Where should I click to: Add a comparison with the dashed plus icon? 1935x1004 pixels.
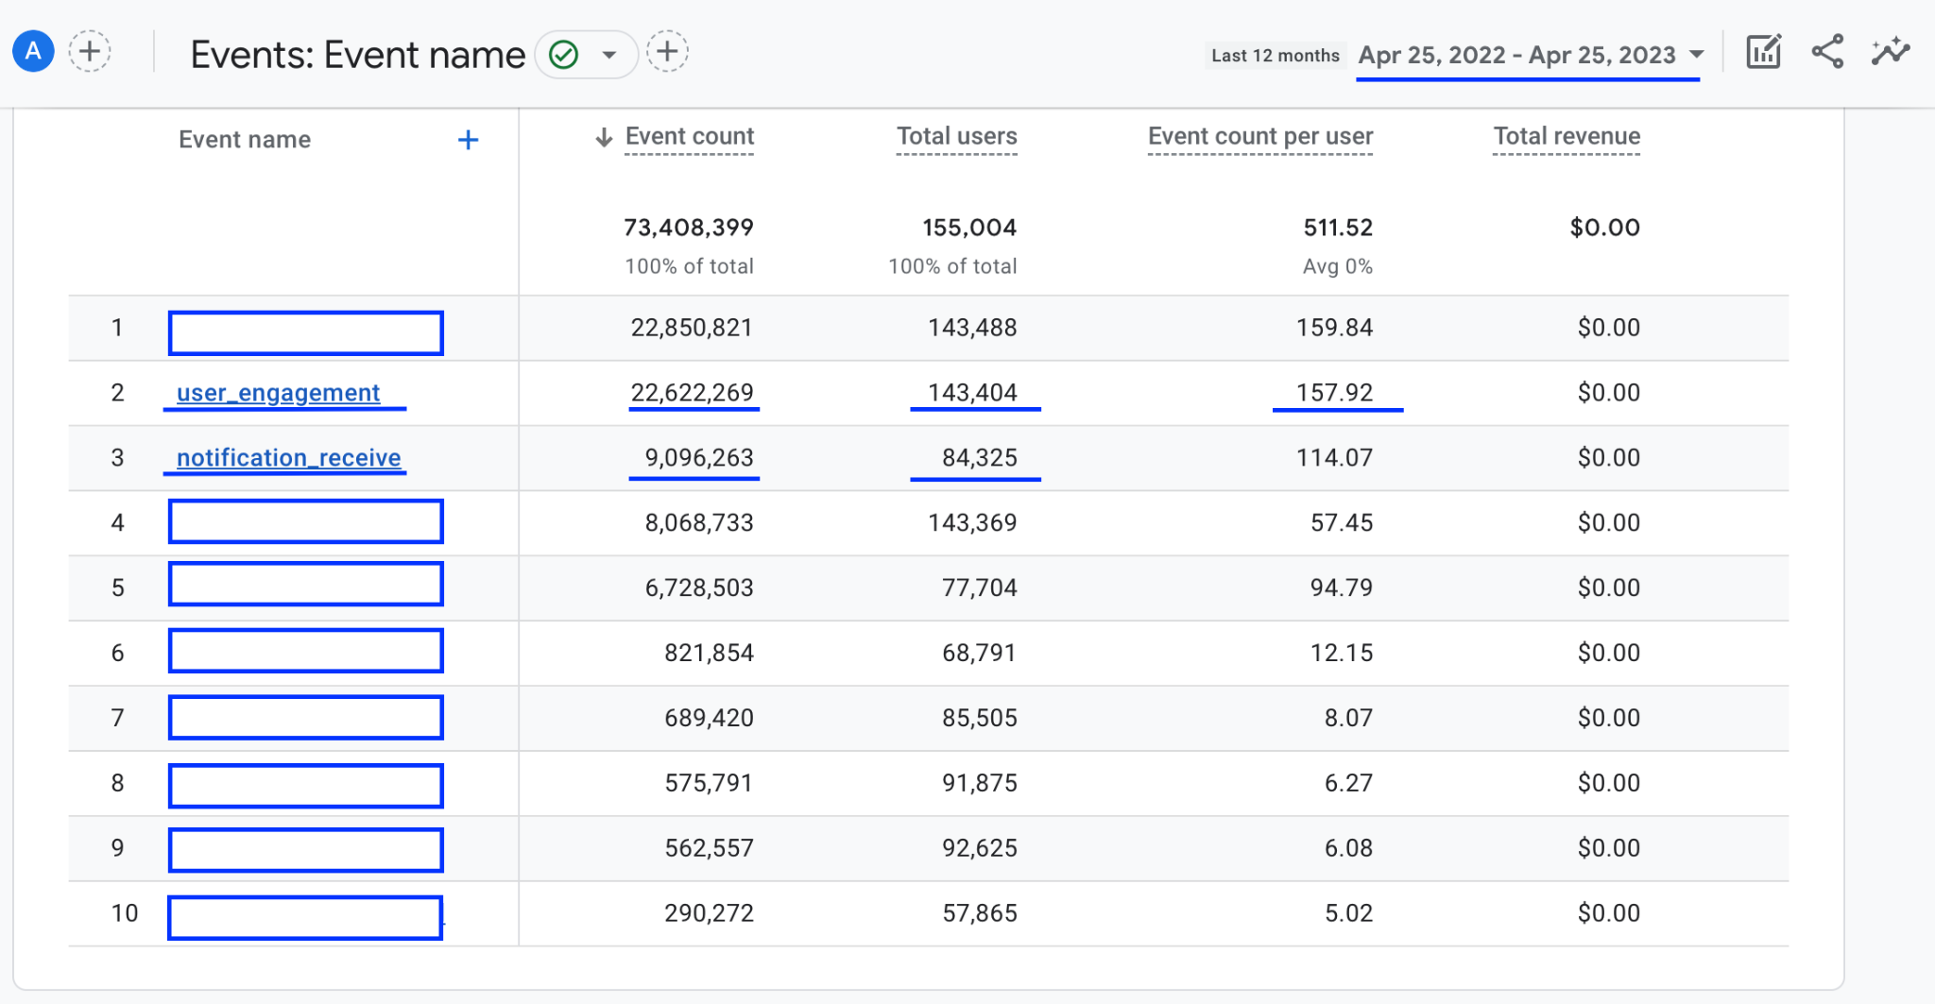pyautogui.click(x=90, y=52)
